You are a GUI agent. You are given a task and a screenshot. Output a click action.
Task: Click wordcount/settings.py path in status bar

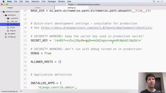(9, 91)
